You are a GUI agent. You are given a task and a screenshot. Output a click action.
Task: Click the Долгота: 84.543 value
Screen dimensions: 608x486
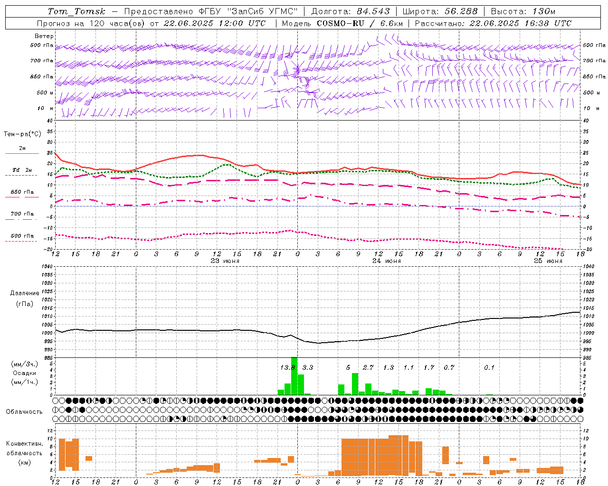point(351,11)
